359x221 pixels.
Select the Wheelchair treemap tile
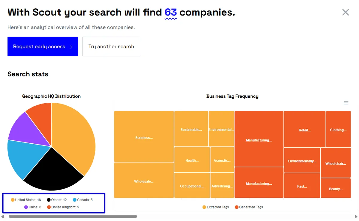(336, 163)
